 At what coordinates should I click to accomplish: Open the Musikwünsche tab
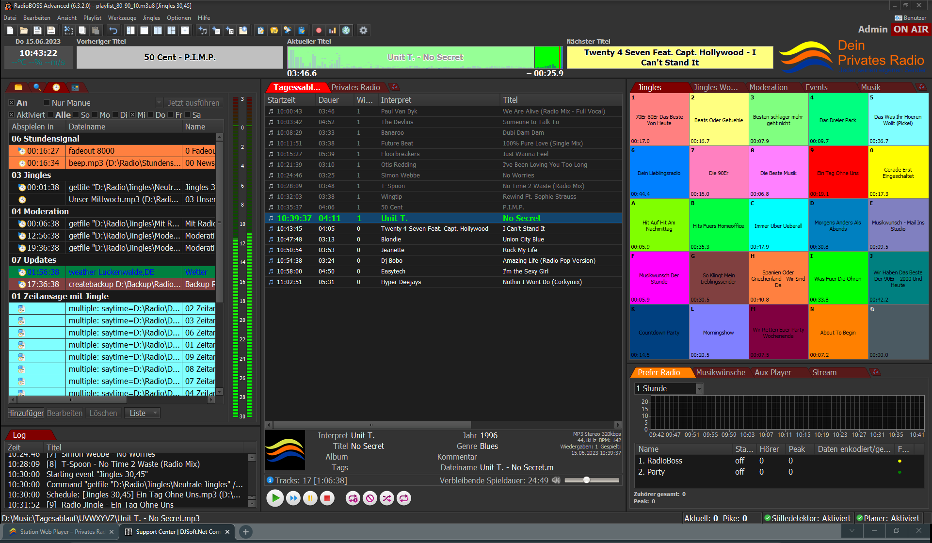pyautogui.click(x=721, y=372)
